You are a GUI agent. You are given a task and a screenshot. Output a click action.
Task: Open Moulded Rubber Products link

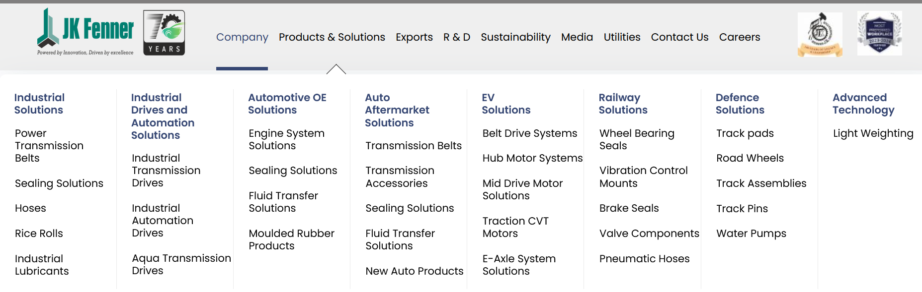pyautogui.click(x=292, y=239)
